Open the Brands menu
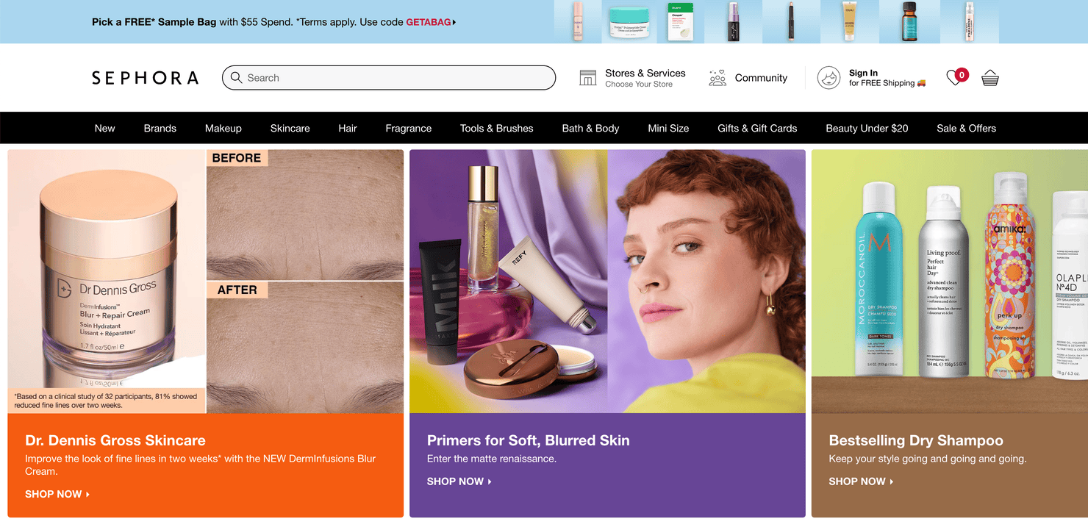Viewport: 1088px width, 527px height. pyautogui.click(x=160, y=128)
